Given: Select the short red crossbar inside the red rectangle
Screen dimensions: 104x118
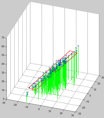Looking at the screenshot, I should (53, 70).
